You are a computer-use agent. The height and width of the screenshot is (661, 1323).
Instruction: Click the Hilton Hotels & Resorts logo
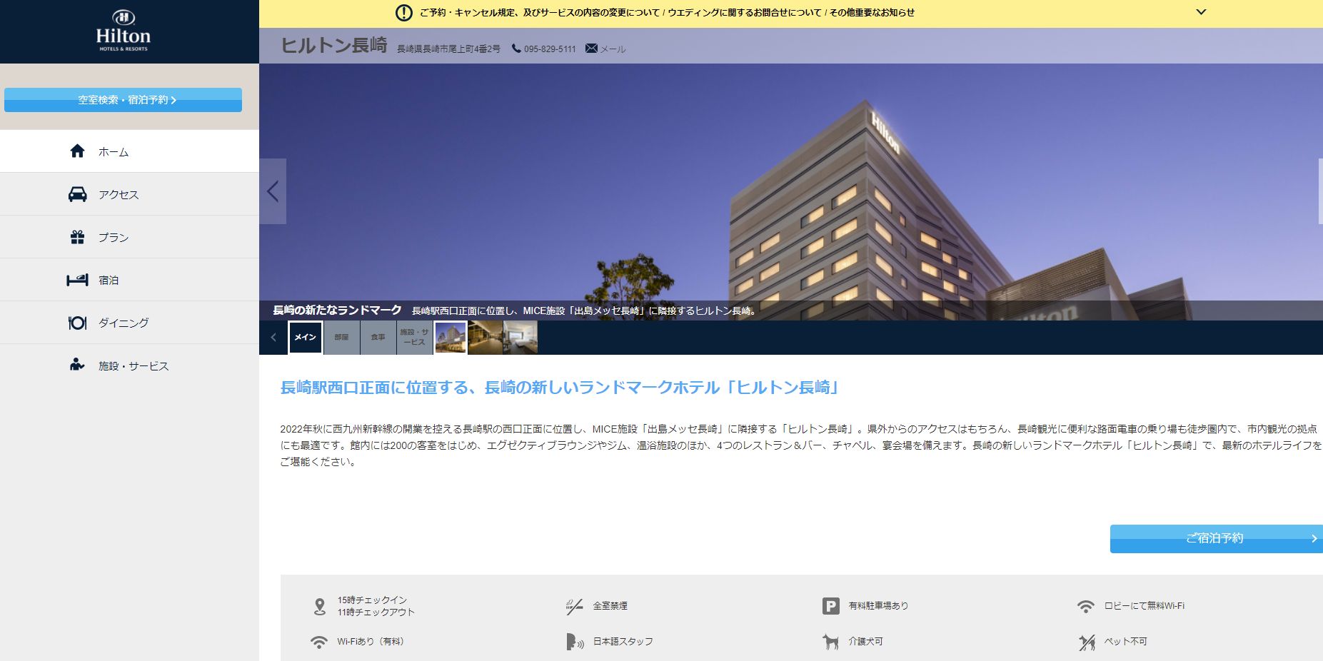[124, 31]
